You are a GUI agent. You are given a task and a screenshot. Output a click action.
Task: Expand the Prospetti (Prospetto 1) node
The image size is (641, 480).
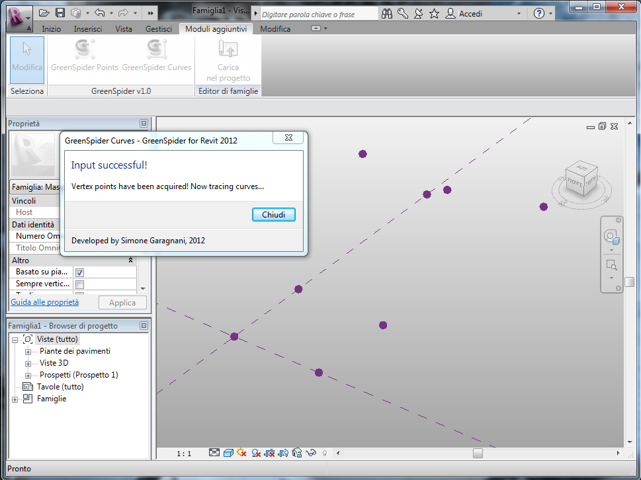(28, 376)
